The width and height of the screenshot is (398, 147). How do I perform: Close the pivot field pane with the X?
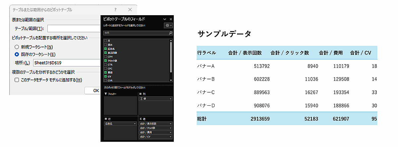[x=171, y=19]
